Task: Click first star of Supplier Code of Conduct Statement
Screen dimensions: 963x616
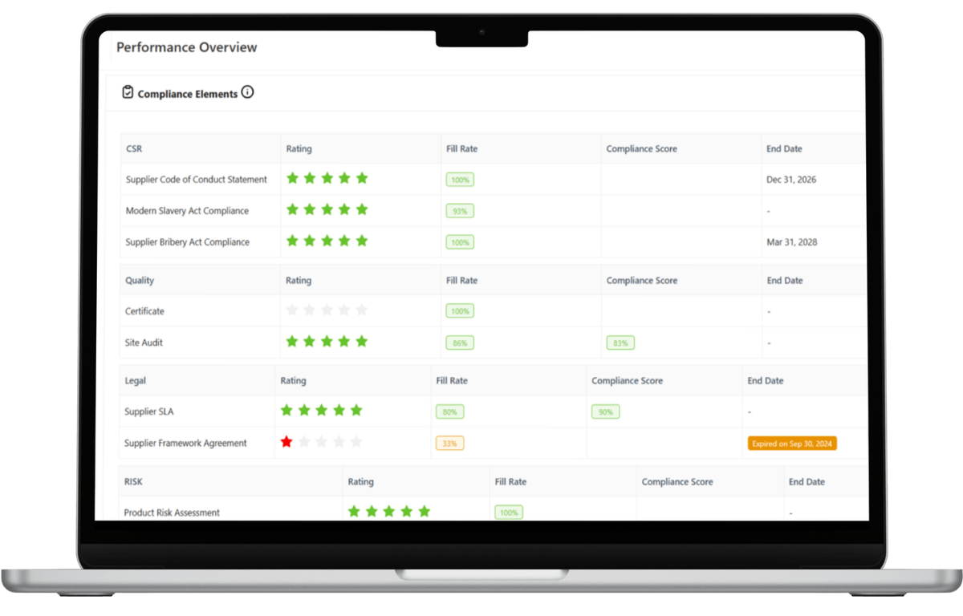Action: click(292, 178)
